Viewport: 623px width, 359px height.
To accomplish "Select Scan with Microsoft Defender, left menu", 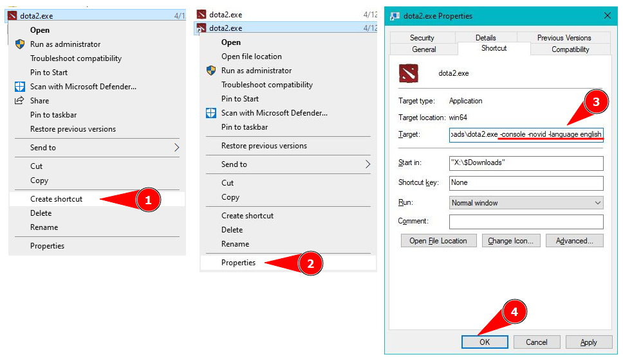I will click(83, 87).
